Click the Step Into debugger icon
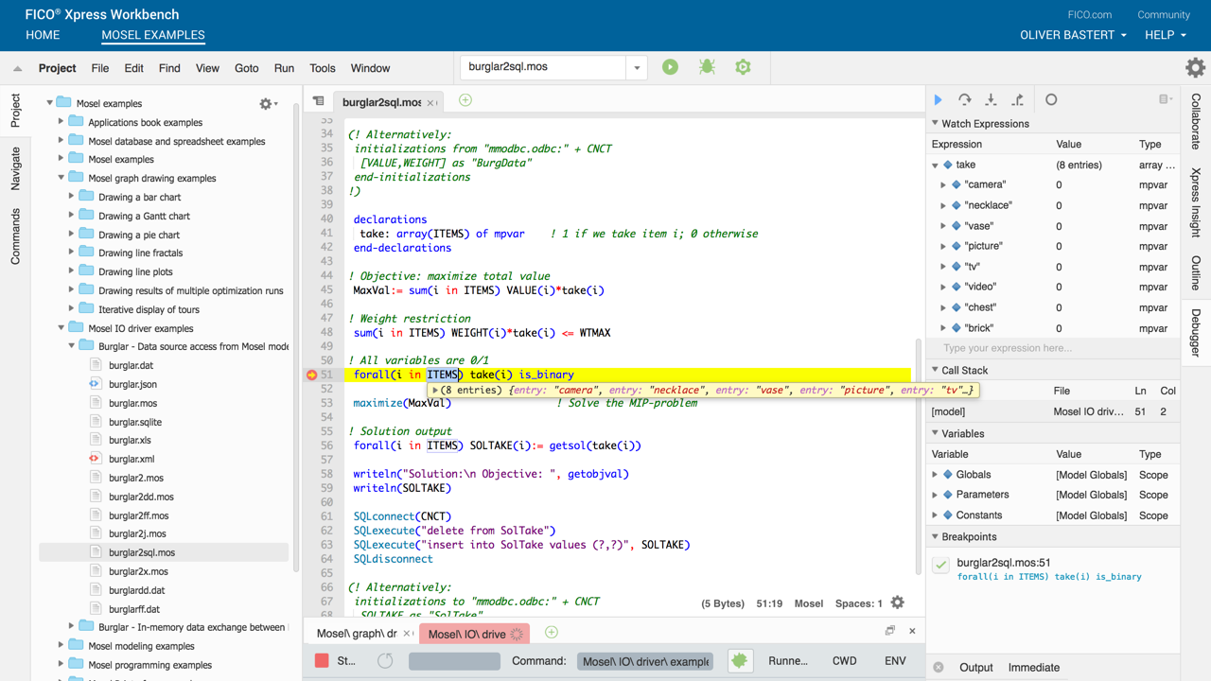Viewport: 1211px width, 681px height. (991, 99)
